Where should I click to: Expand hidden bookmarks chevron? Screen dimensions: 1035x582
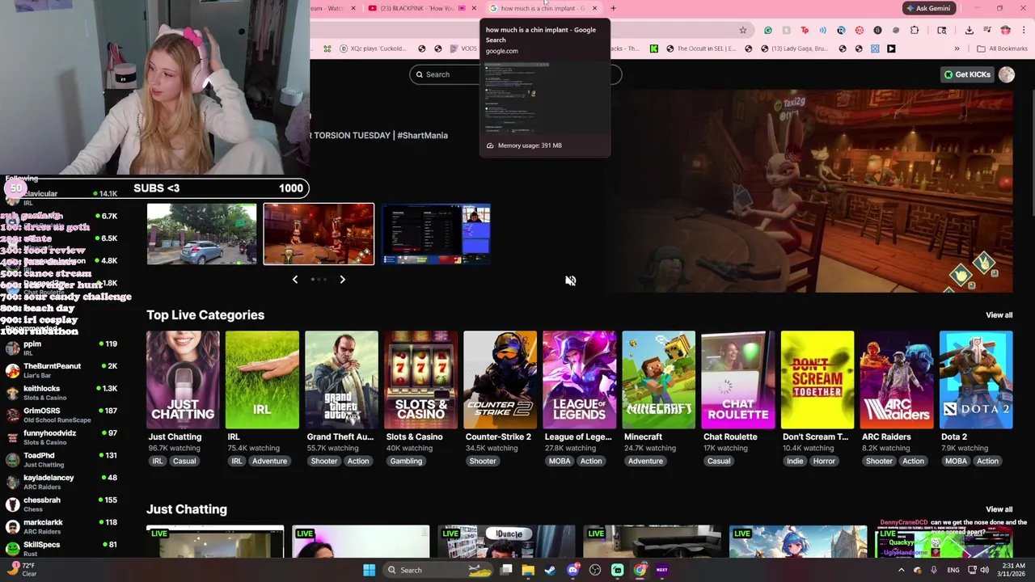tap(957, 48)
